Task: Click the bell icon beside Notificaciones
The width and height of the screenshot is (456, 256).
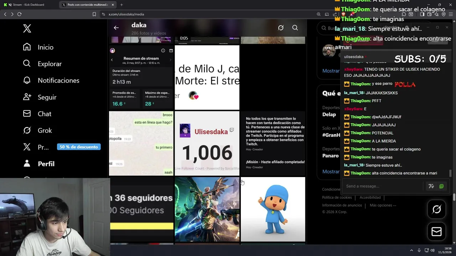Action: pos(27,80)
